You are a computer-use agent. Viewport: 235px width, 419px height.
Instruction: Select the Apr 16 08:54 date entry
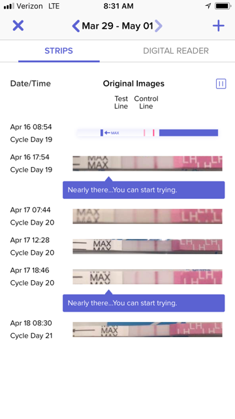pyautogui.click(x=31, y=133)
